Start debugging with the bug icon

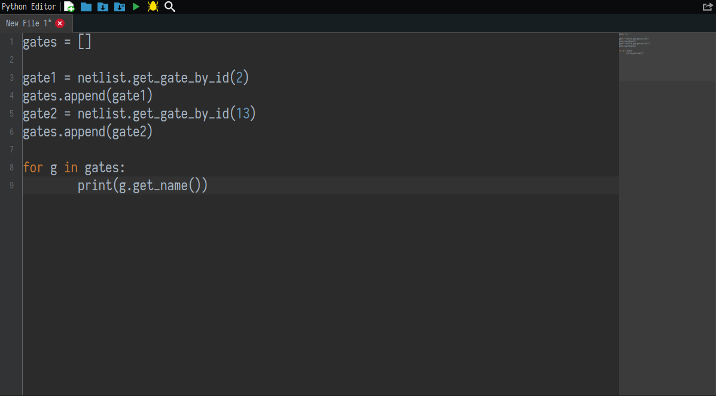click(x=153, y=7)
